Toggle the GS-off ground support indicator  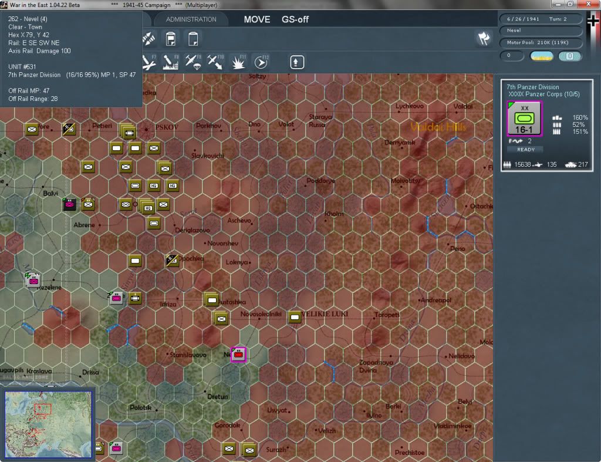(x=295, y=19)
